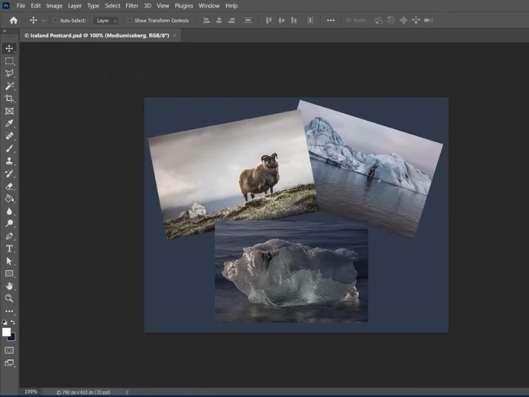
Task: Select the Blur tool
Action: (x=9, y=211)
